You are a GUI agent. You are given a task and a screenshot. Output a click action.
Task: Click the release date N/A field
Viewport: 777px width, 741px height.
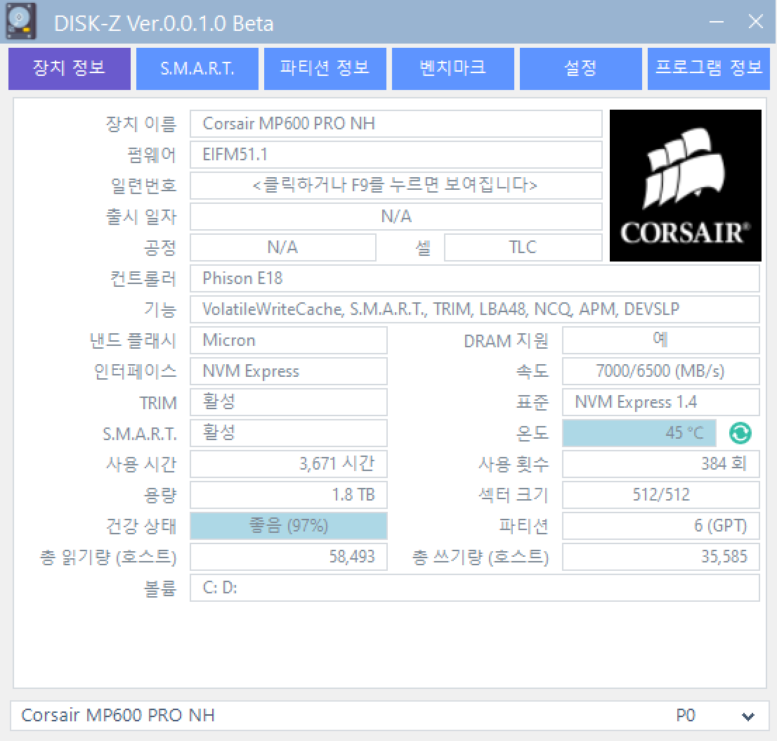pos(396,217)
